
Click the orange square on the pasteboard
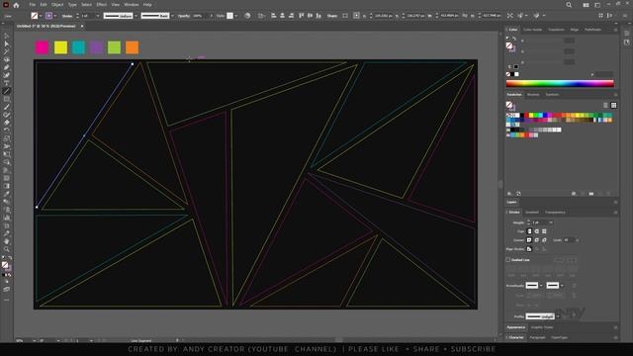(132, 47)
